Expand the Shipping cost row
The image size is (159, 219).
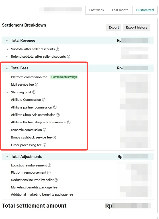(x=7, y=92)
